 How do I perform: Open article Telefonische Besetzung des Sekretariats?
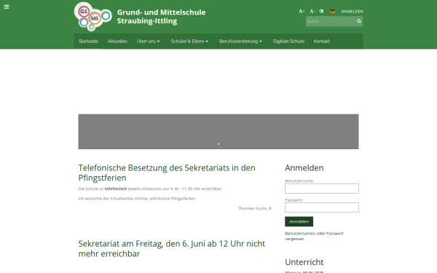pos(167,173)
